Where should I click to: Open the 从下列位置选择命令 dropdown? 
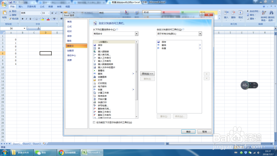point(136,34)
